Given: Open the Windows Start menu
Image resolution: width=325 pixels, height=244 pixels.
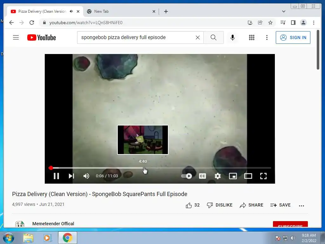Looking at the screenshot, I should pos(9,238).
